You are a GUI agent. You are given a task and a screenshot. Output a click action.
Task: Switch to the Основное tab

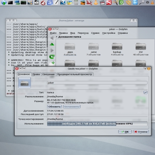click(x=24, y=74)
